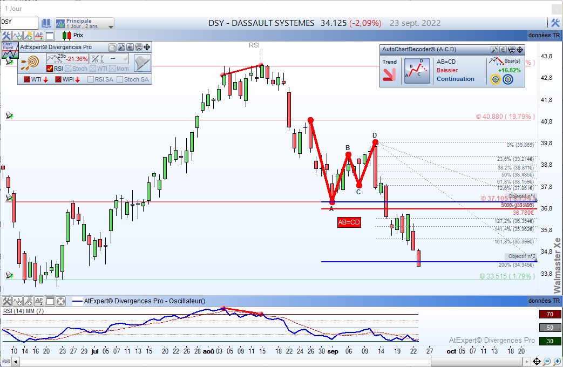Open the book icon next to DSY field

tap(46, 23)
